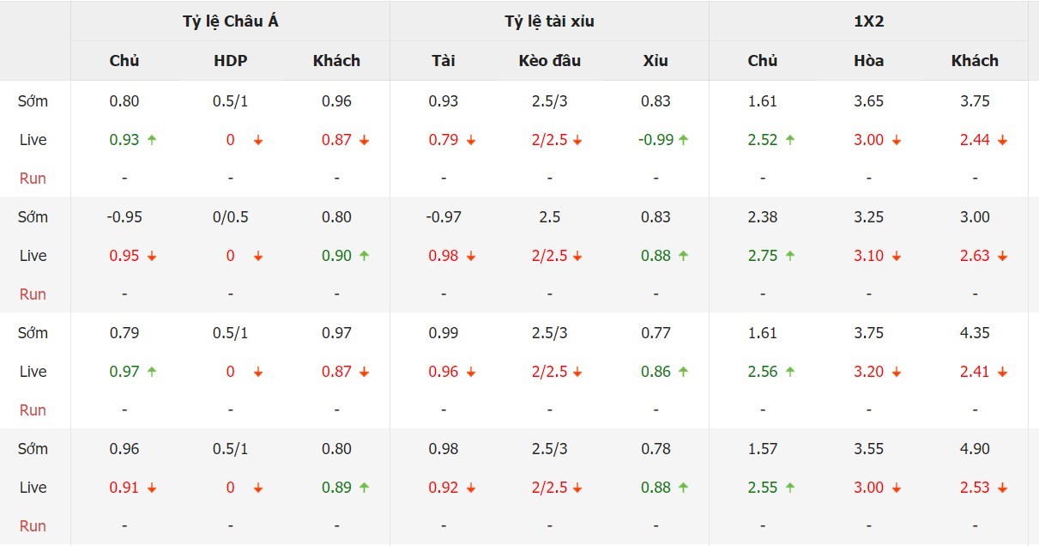Click the "Kèo đầu" column header
The image size is (1039, 546).
(x=550, y=61)
